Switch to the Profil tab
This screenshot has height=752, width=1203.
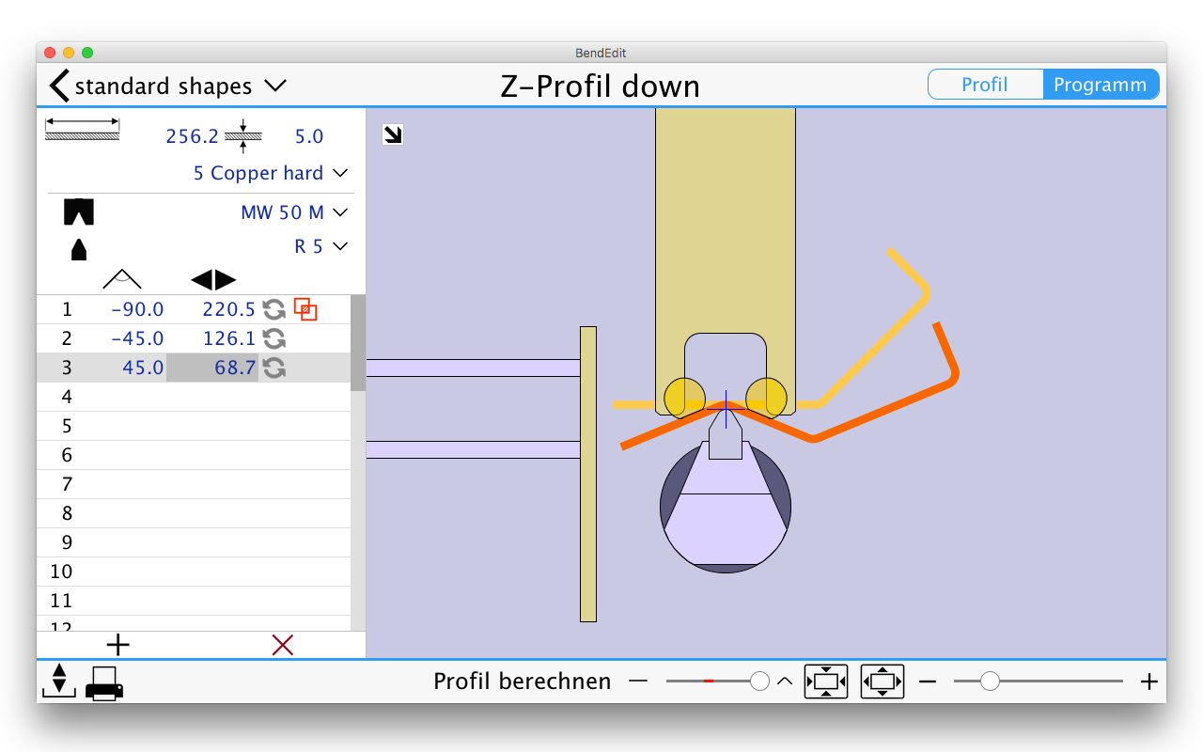(x=984, y=85)
